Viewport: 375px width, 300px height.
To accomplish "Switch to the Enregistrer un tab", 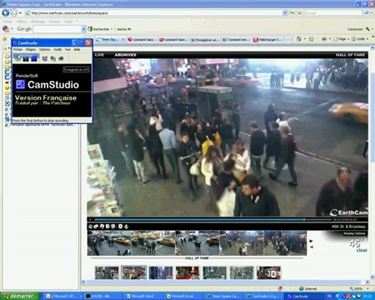I will click(x=205, y=40).
